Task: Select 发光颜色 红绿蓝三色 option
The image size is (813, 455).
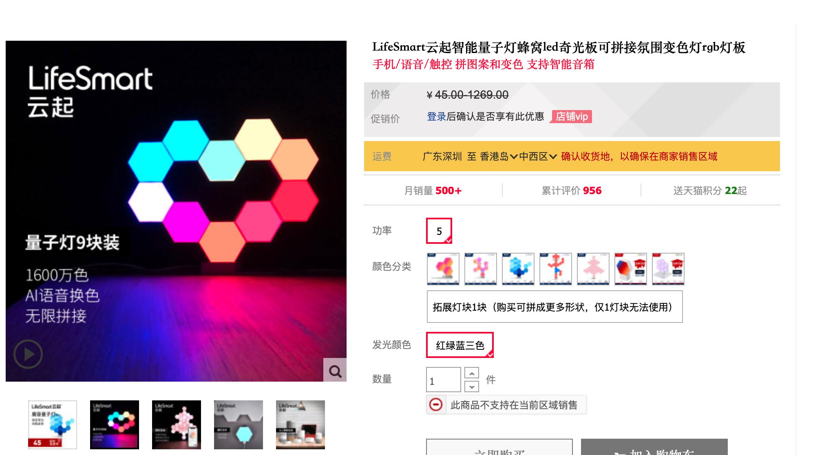Action: pos(460,345)
